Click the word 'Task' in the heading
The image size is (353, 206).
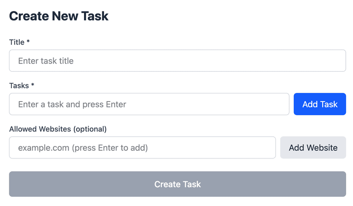click(95, 16)
